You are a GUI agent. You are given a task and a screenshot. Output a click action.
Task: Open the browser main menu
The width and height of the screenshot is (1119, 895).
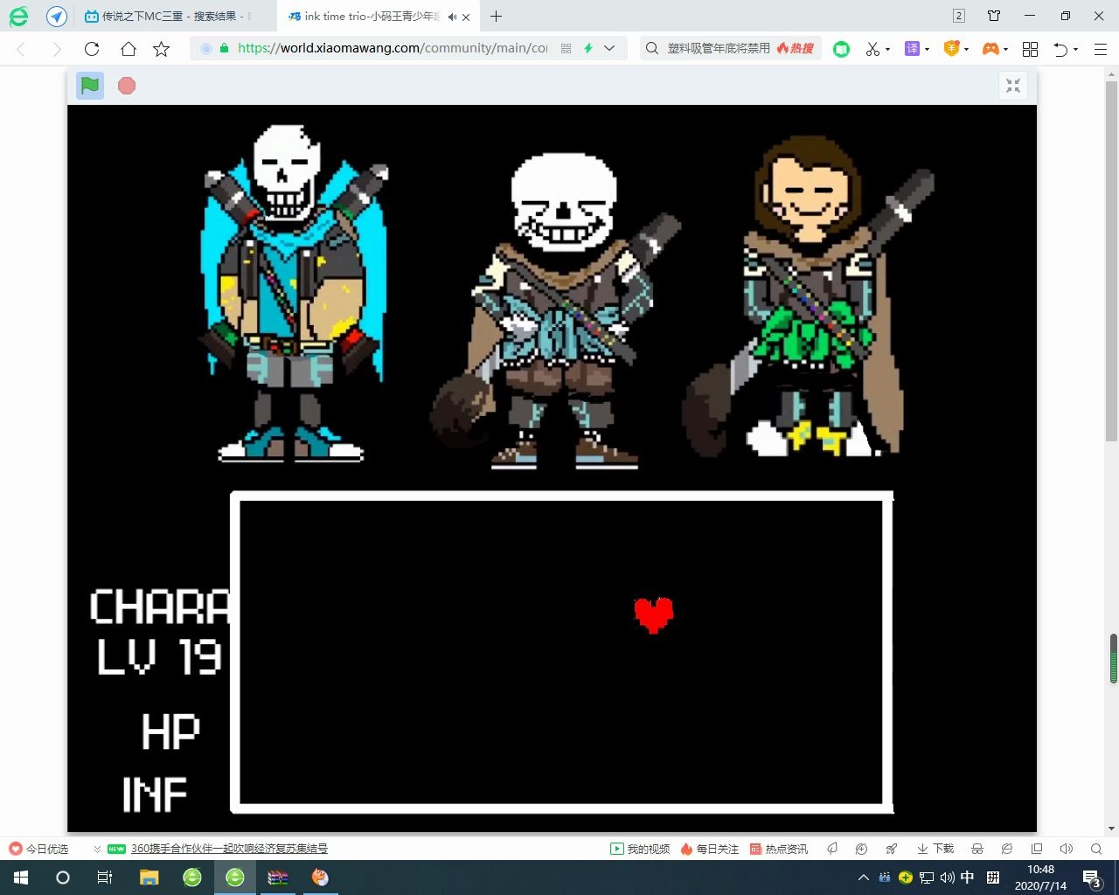[1101, 49]
